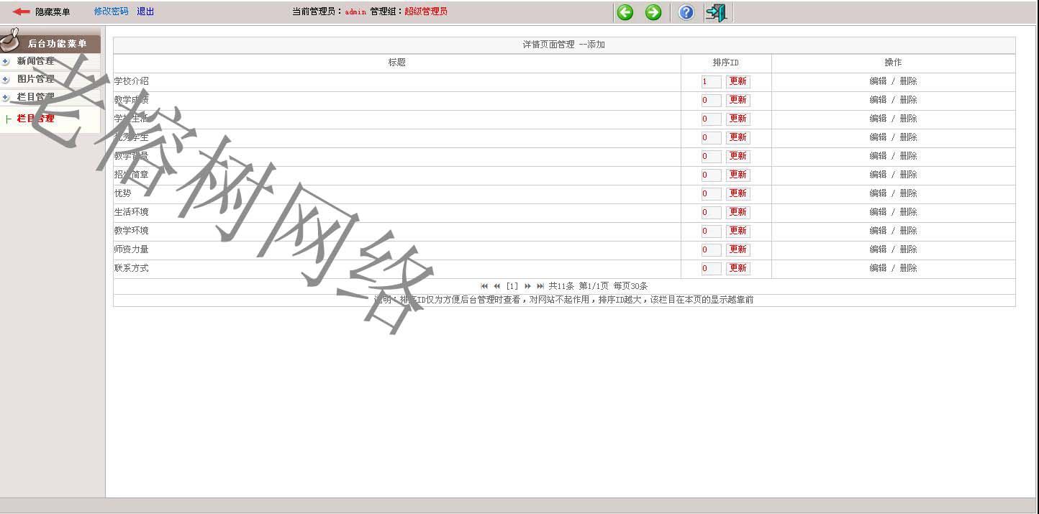Click the 操作 column header
The width and height of the screenshot is (1039, 514).
tap(893, 63)
